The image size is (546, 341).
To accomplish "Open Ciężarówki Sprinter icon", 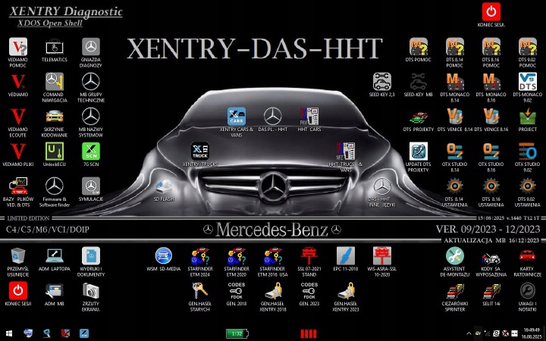I will tap(455, 290).
